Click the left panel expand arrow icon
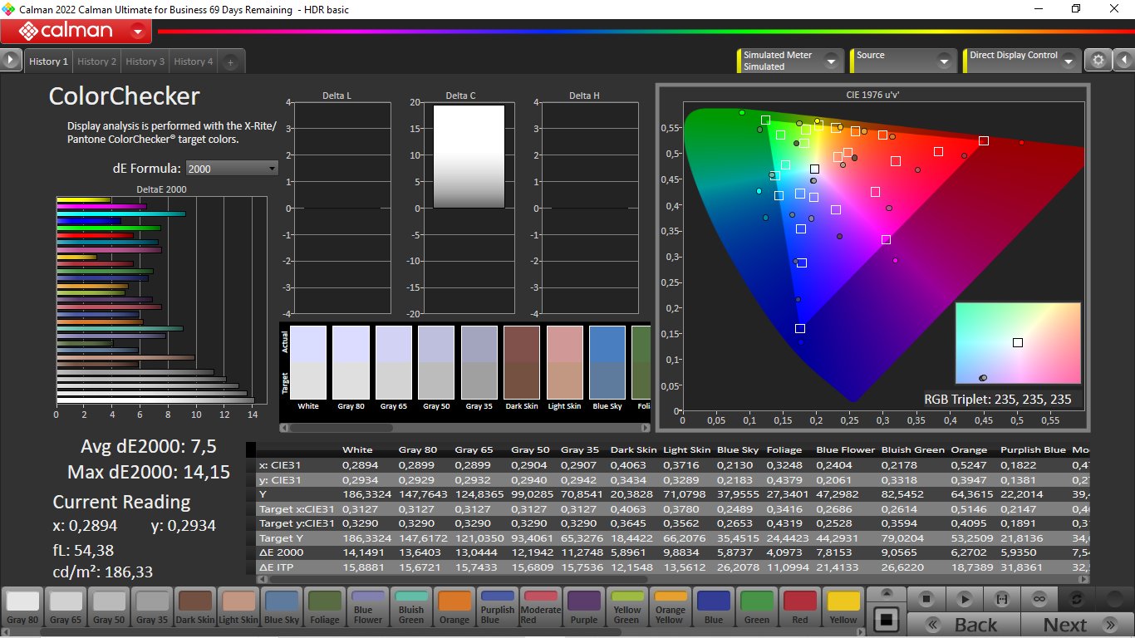This screenshot has width=1135, height=638. [x=11, y=60]
